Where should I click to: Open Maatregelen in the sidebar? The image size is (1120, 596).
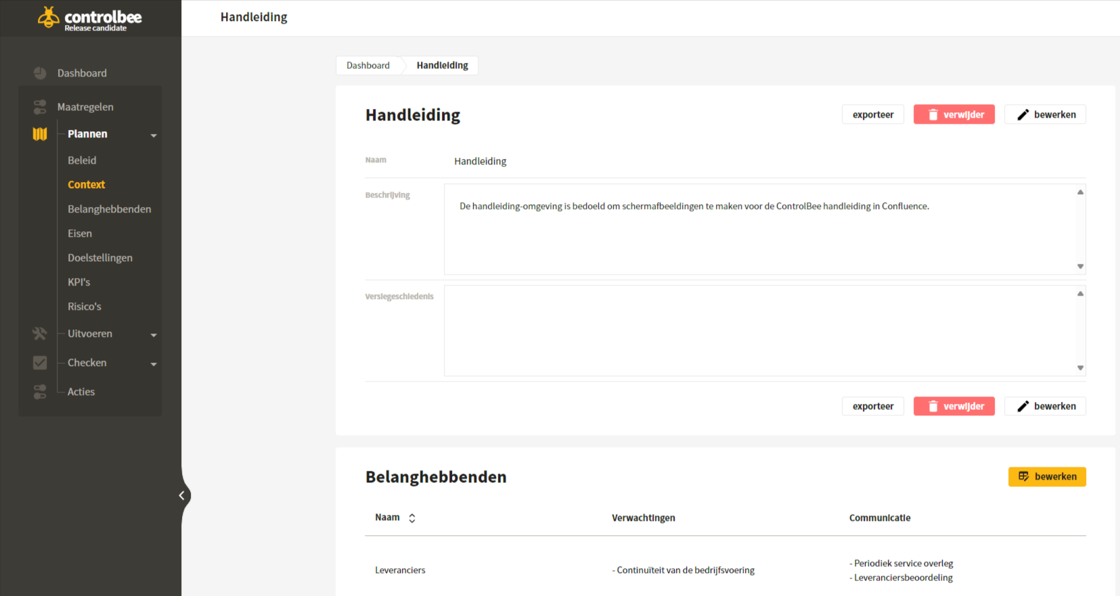[85, 107]
